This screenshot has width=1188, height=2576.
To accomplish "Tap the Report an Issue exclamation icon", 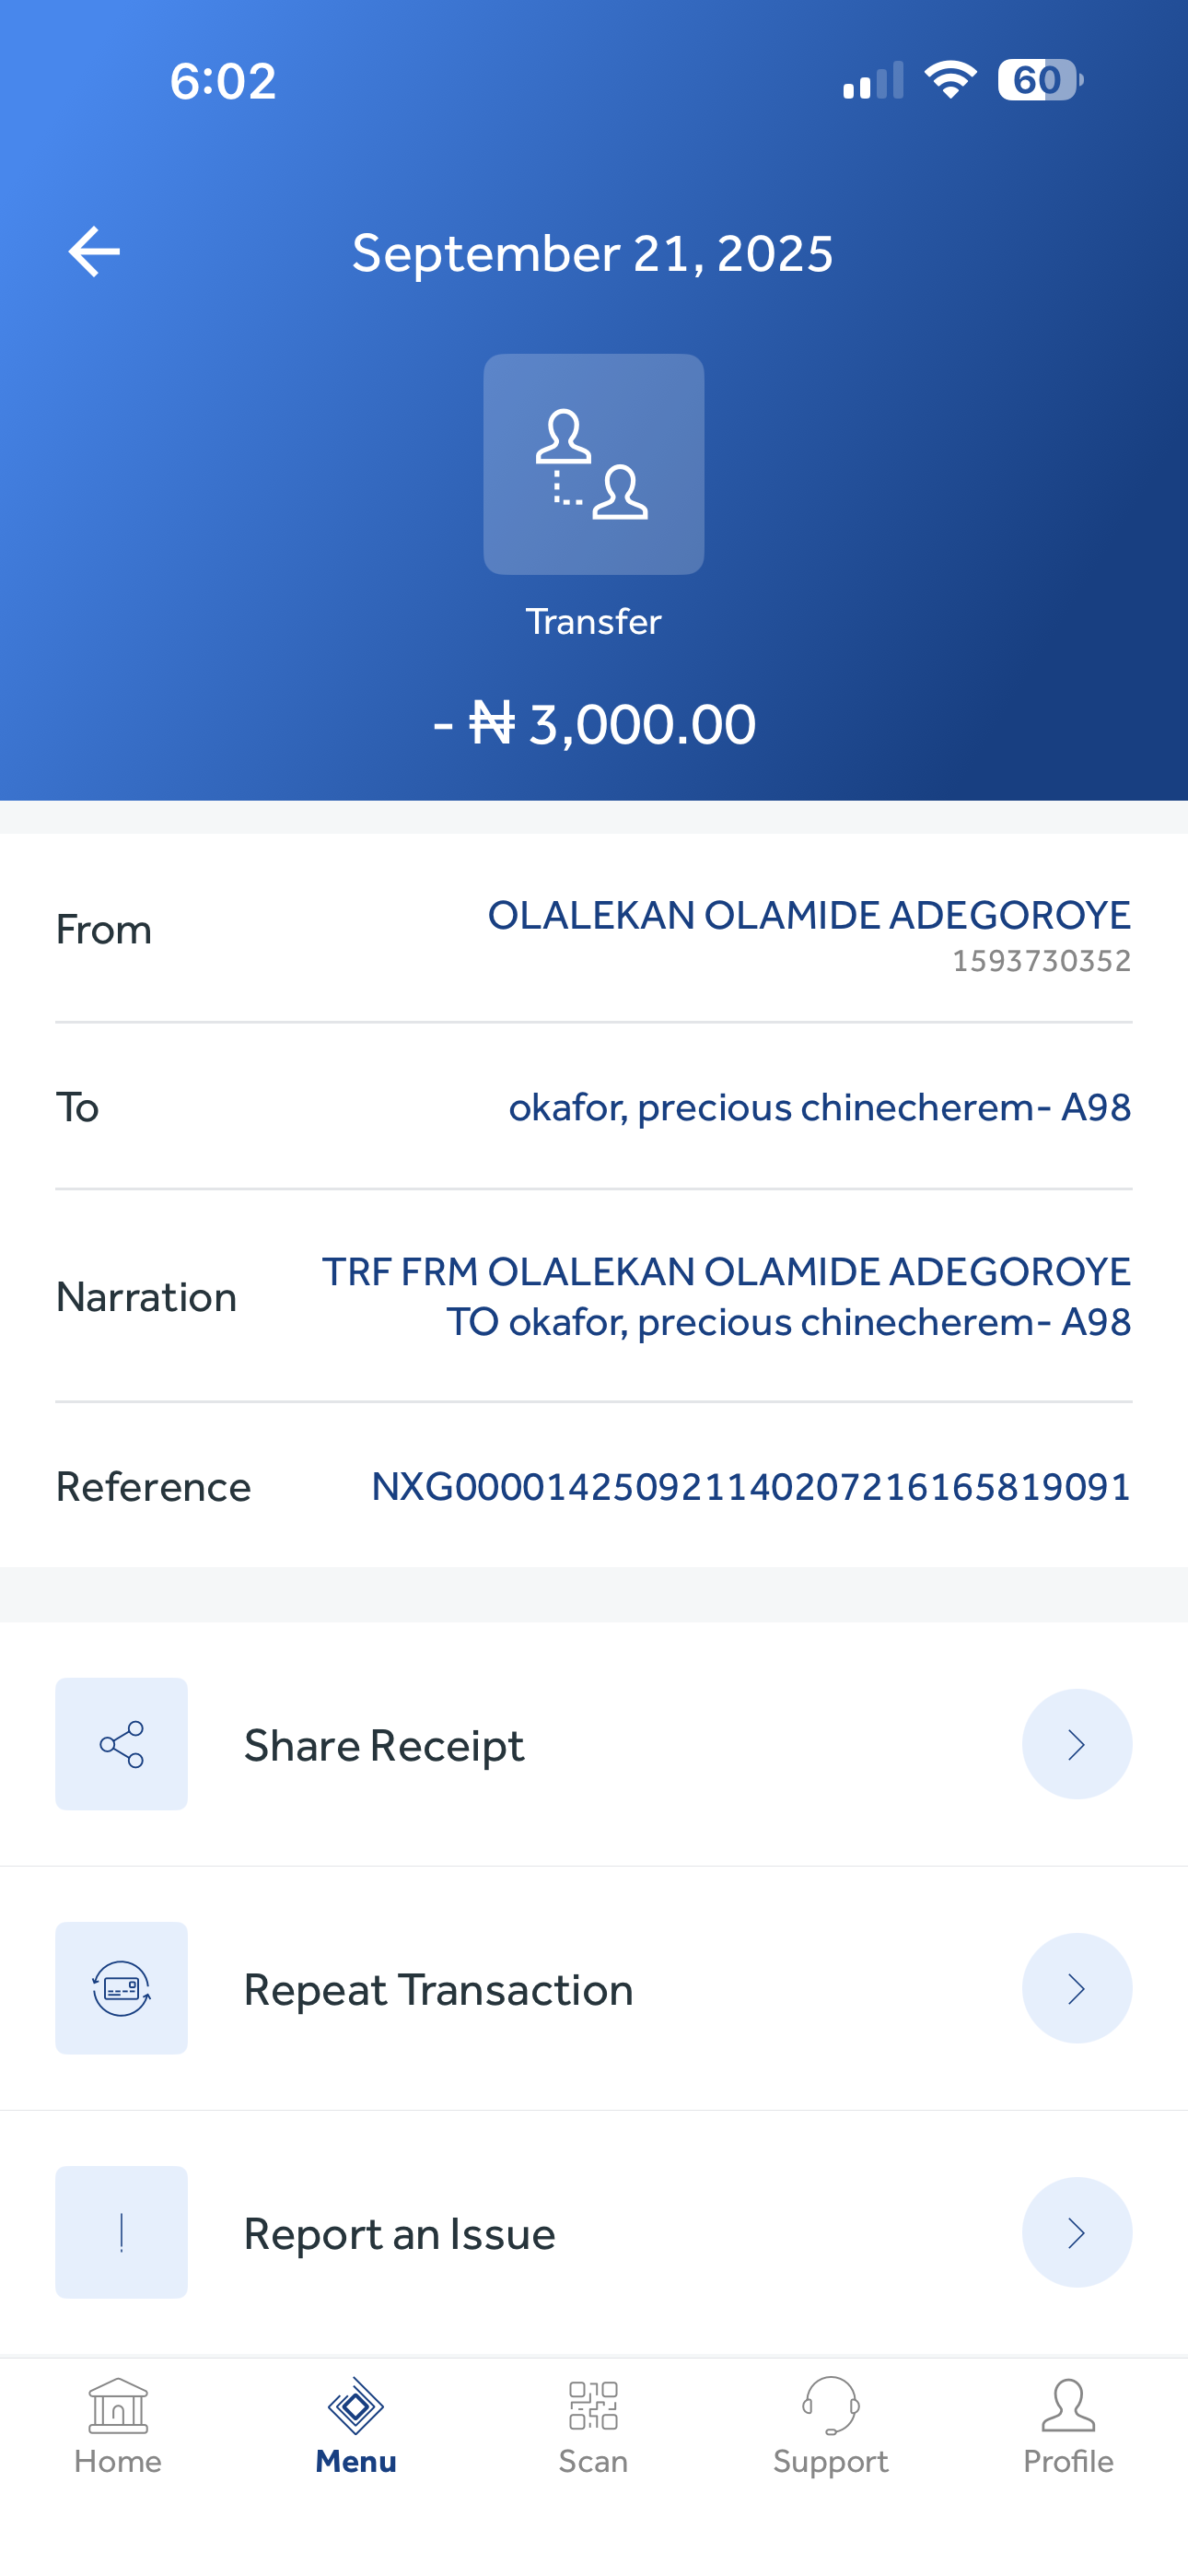I will (x=121, y=2232).
